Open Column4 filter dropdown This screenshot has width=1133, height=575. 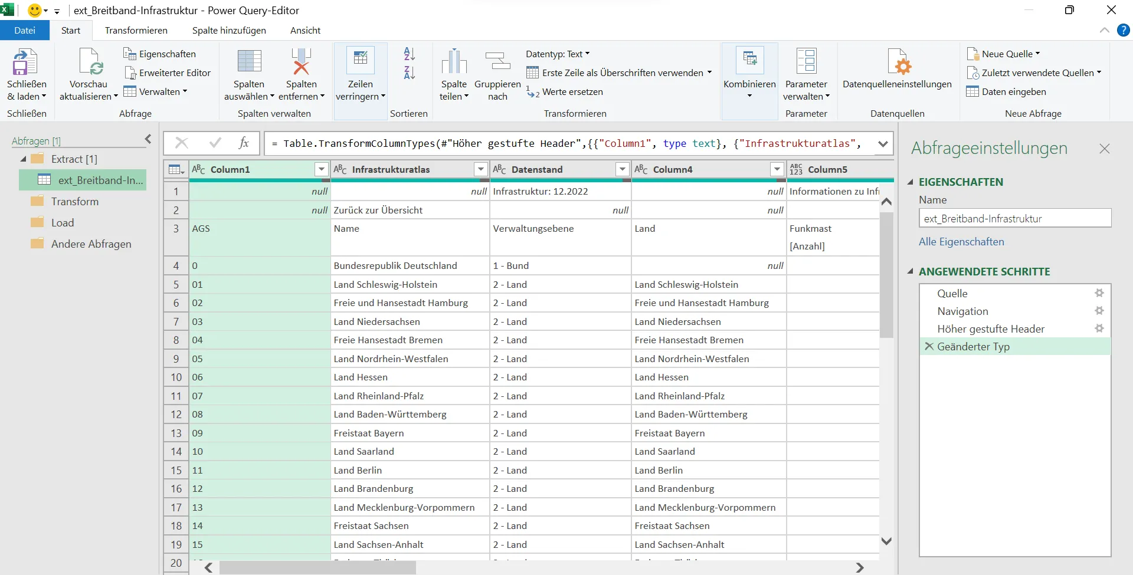pos(777,169)
